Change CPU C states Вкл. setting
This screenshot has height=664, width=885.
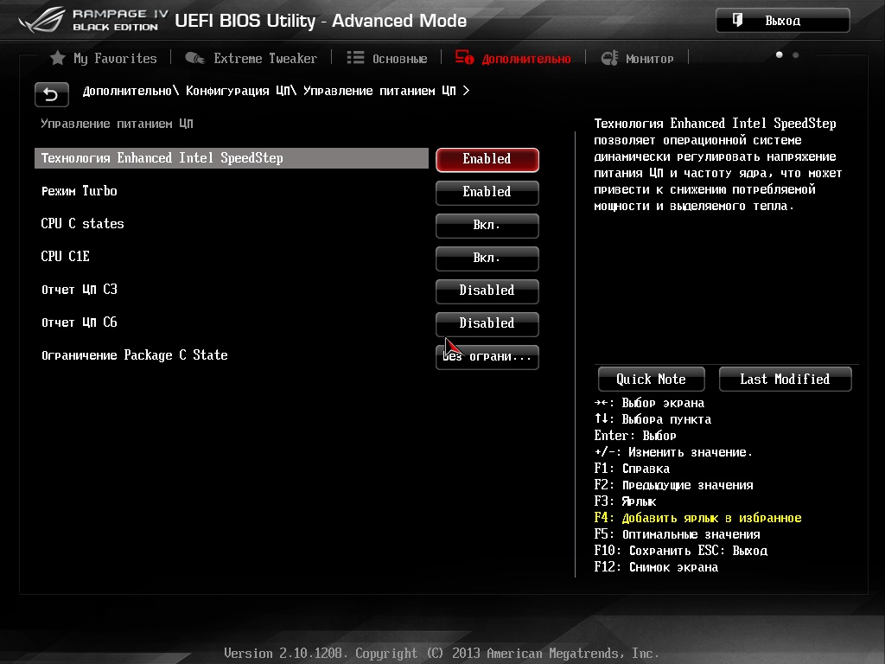[x=487, y=225]
